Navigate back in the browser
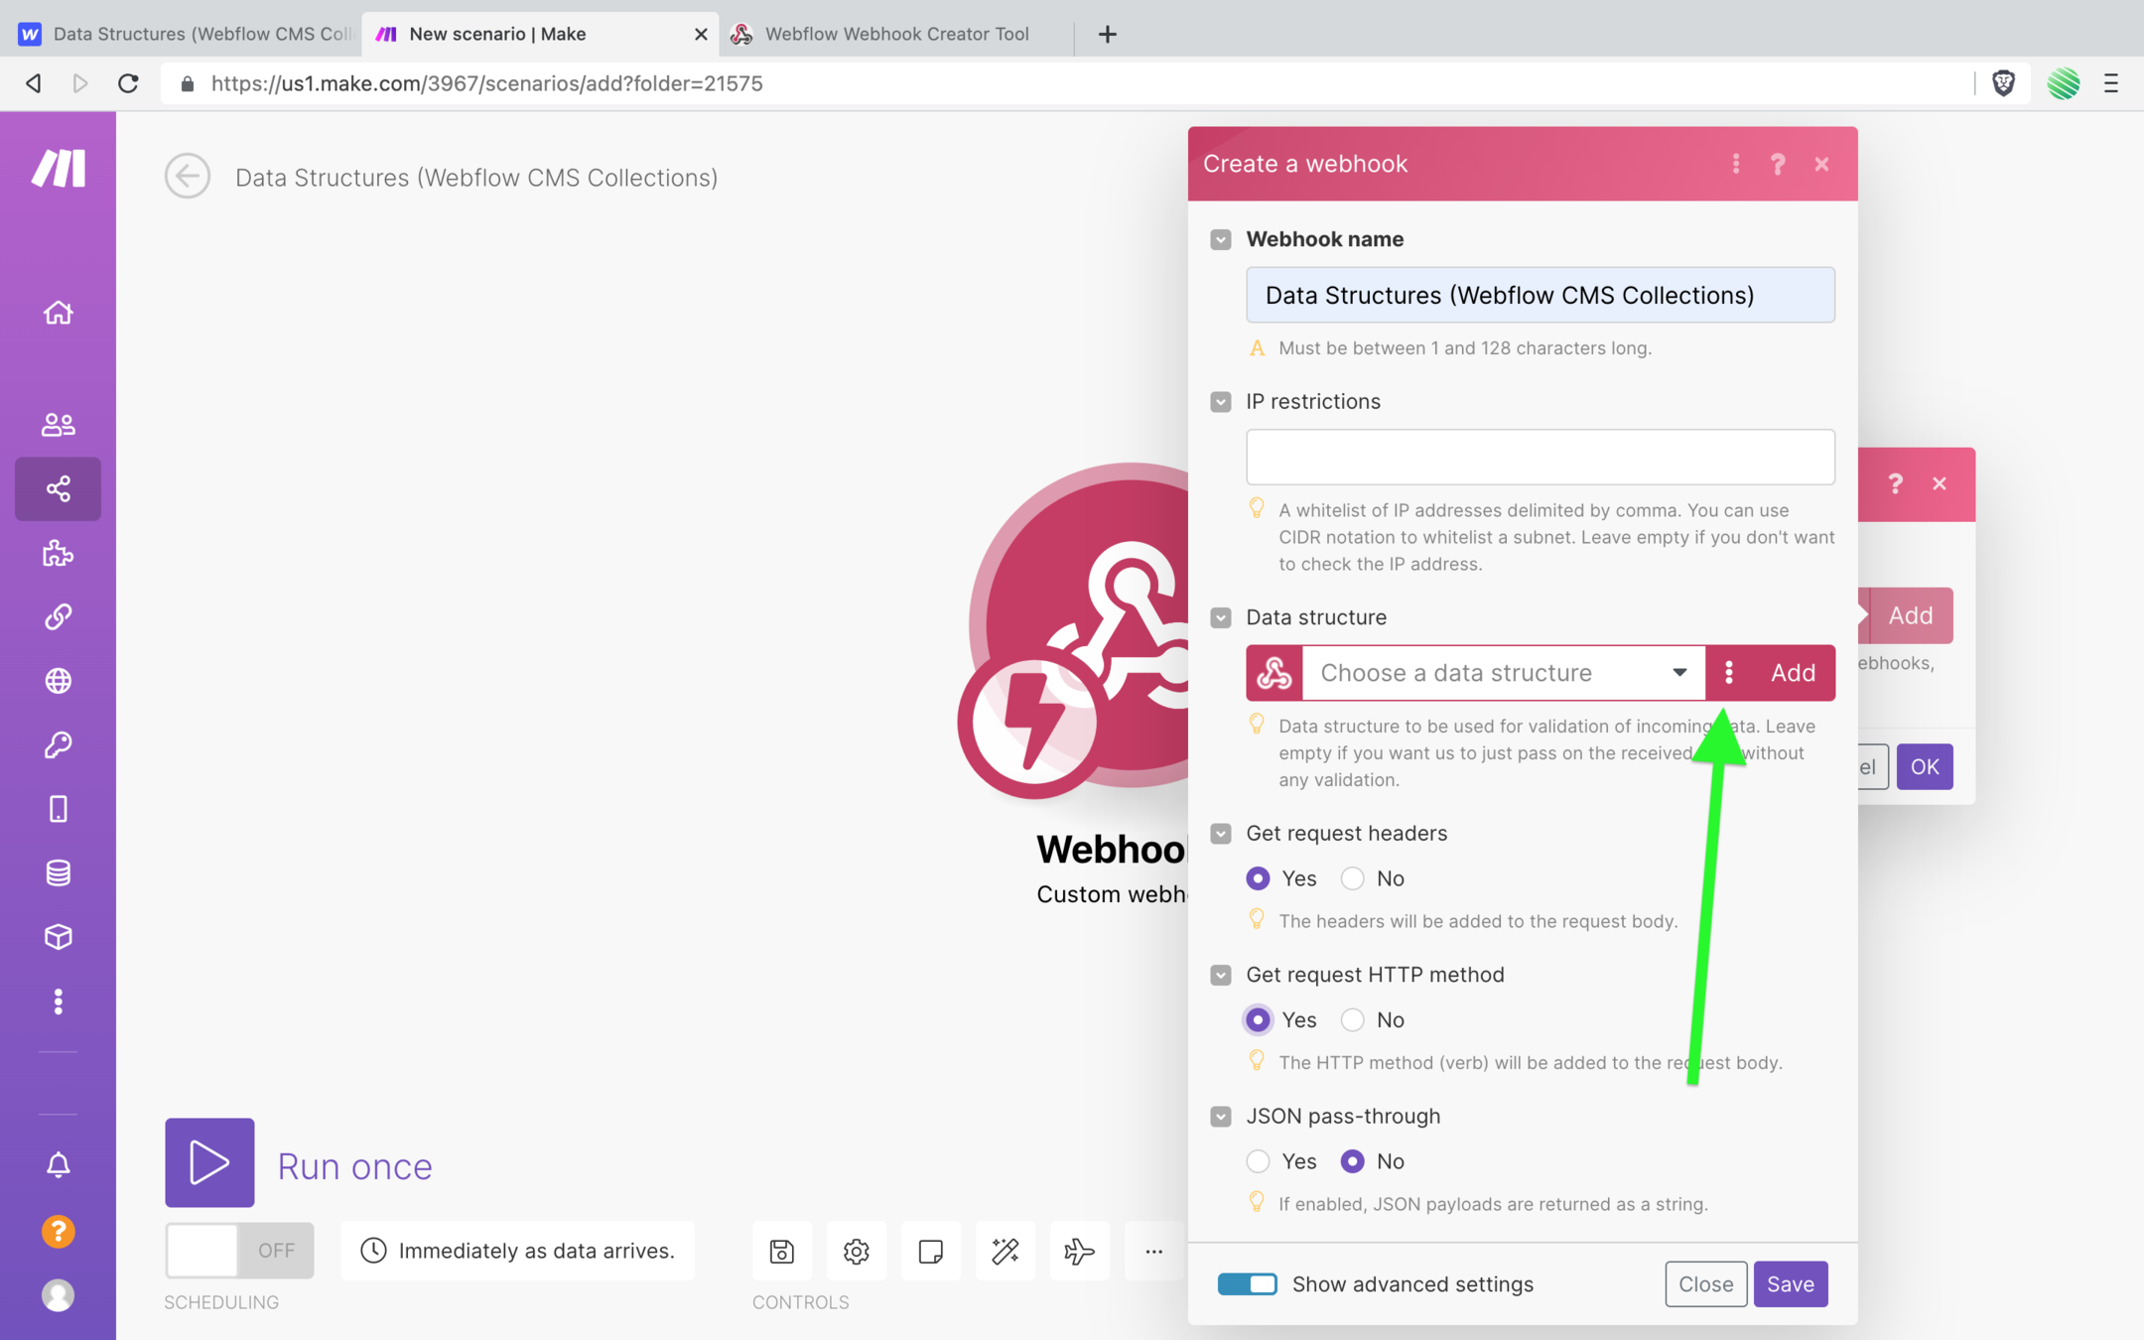 tap(34, 83)
